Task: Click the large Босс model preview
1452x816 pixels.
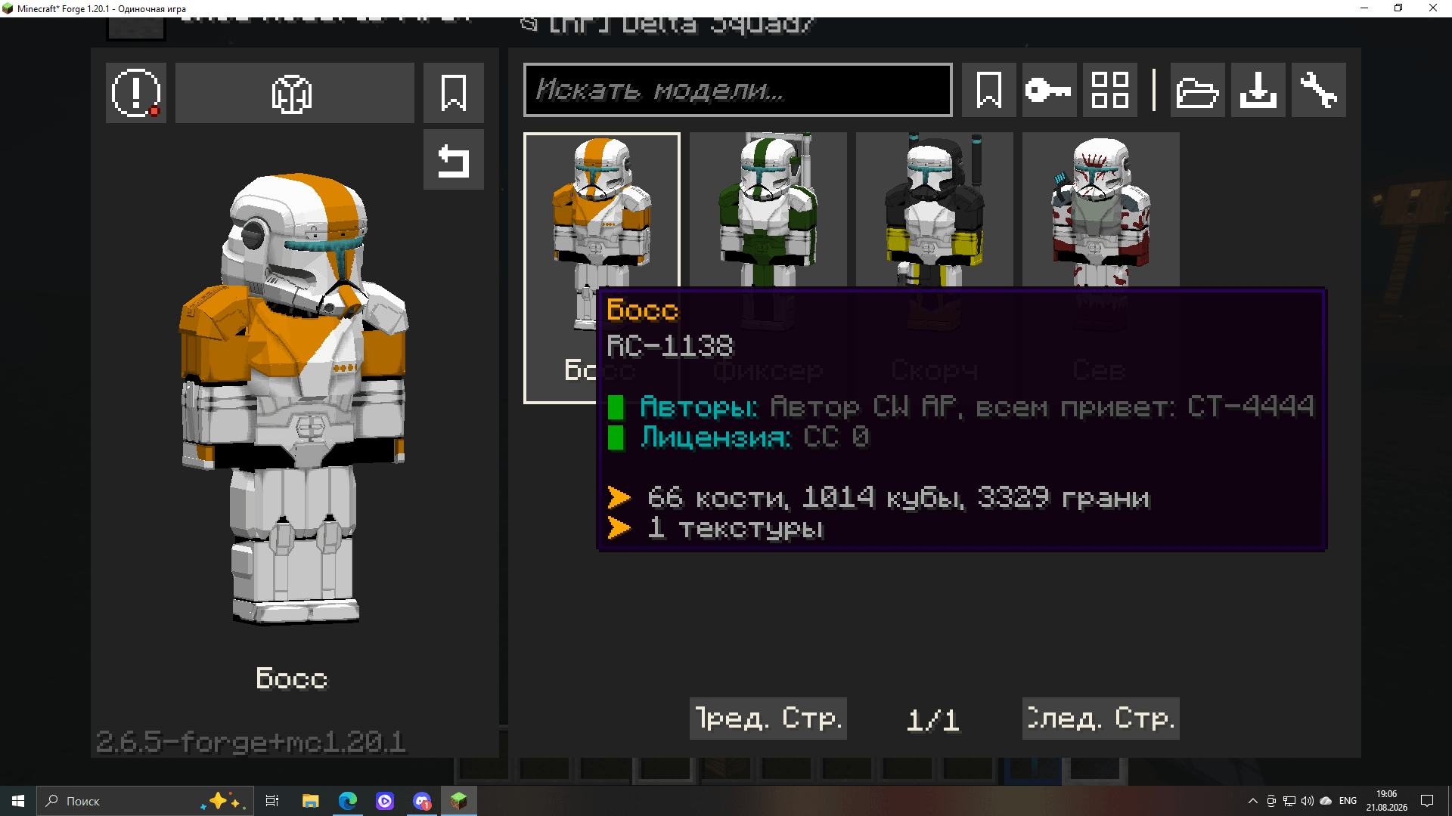Action: pos(293,399)
